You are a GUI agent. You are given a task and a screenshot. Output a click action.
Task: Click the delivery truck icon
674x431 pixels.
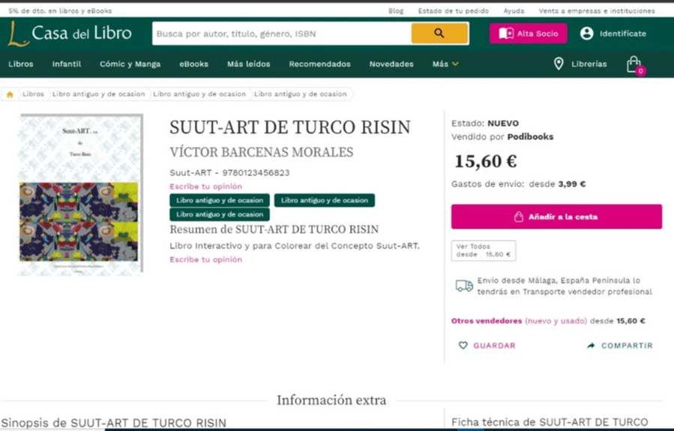[464, 286]
